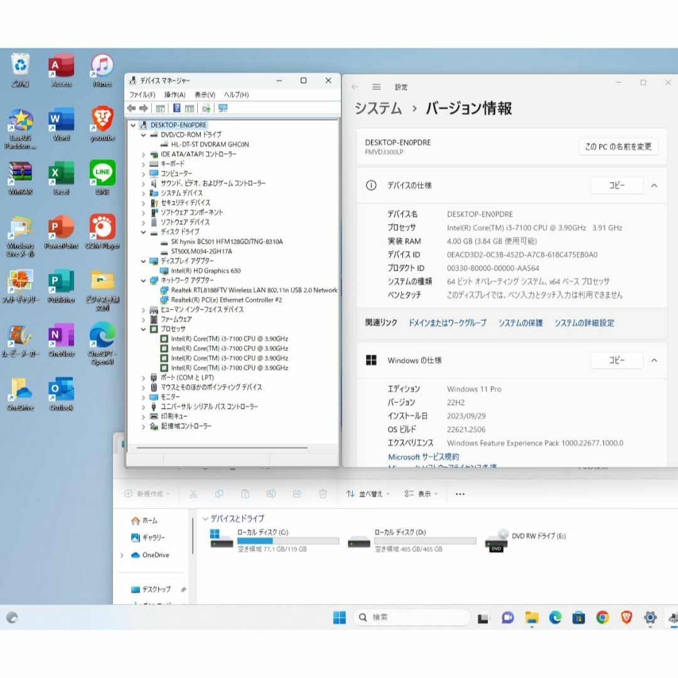Image resolution: width=678 pixels, height=678 pixels.
Task: Expand the キーボード device node
Action: pos(143,164)
